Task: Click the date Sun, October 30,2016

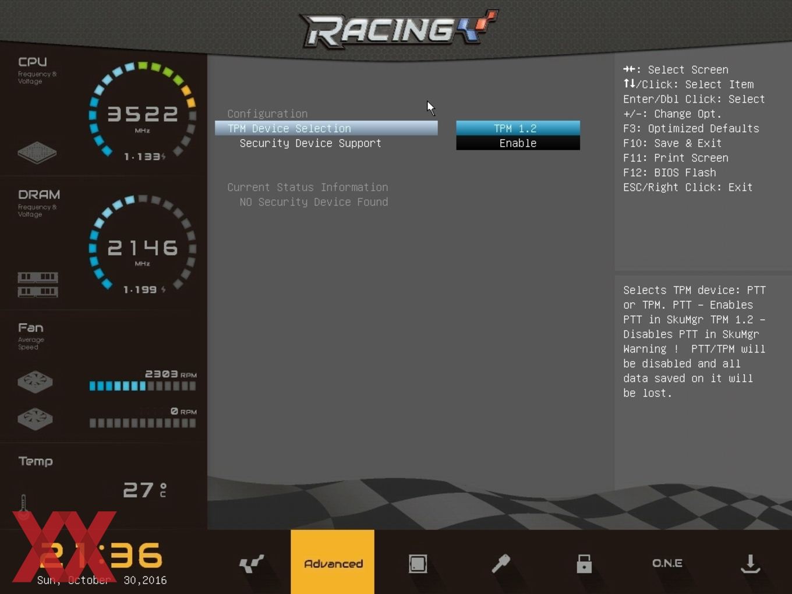Action: [102, 580]
